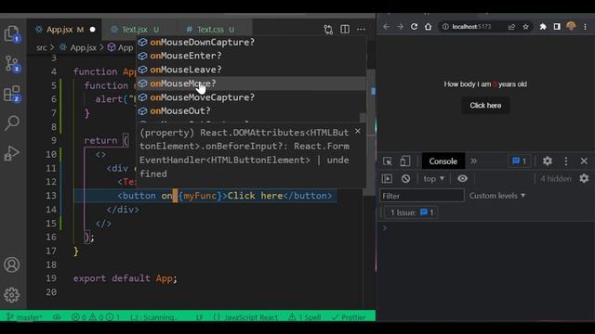Toggle DevTools device toolbar
The image size is (595, 334).
(405, 161)
